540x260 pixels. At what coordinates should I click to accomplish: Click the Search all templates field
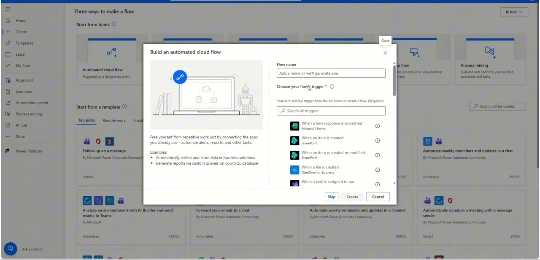tap(498, 106)
